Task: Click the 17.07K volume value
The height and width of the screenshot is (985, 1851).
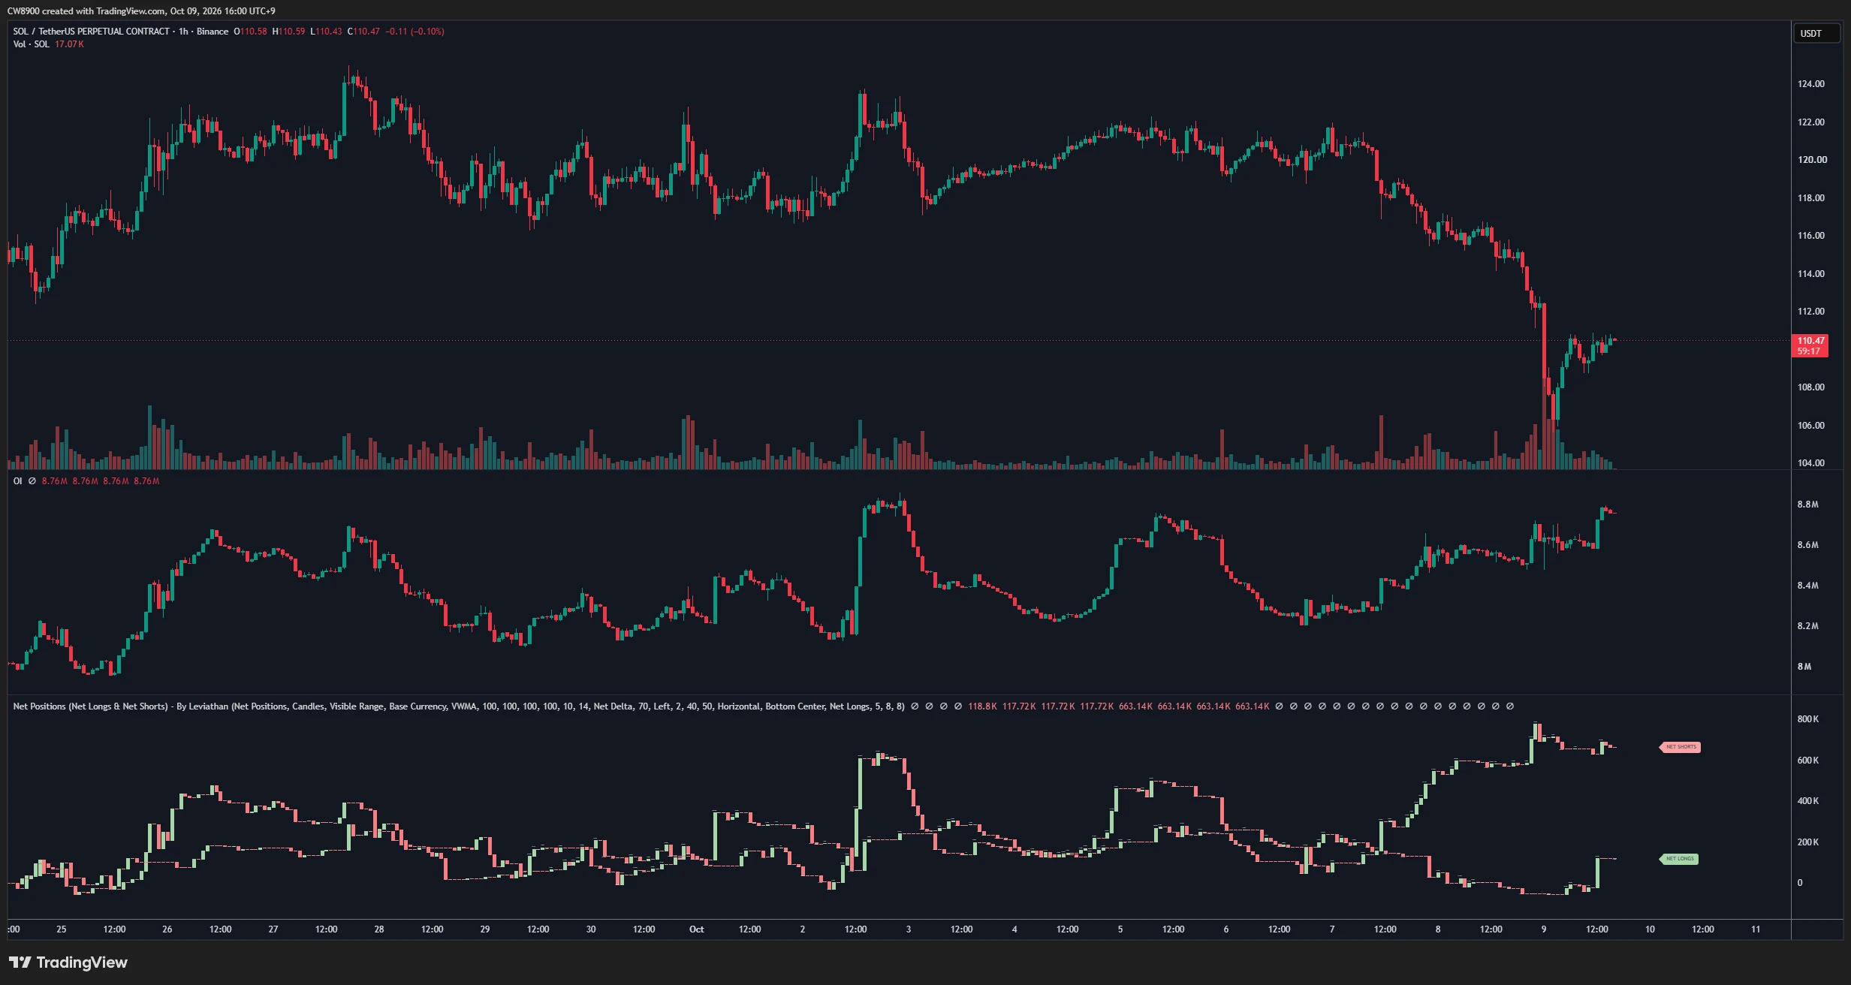Action: click(69, 44)
